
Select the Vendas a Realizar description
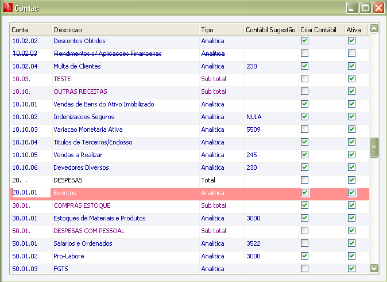tap(78, 155)
